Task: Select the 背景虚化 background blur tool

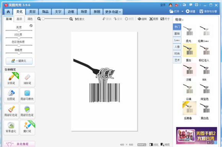Action: (11, 128)
